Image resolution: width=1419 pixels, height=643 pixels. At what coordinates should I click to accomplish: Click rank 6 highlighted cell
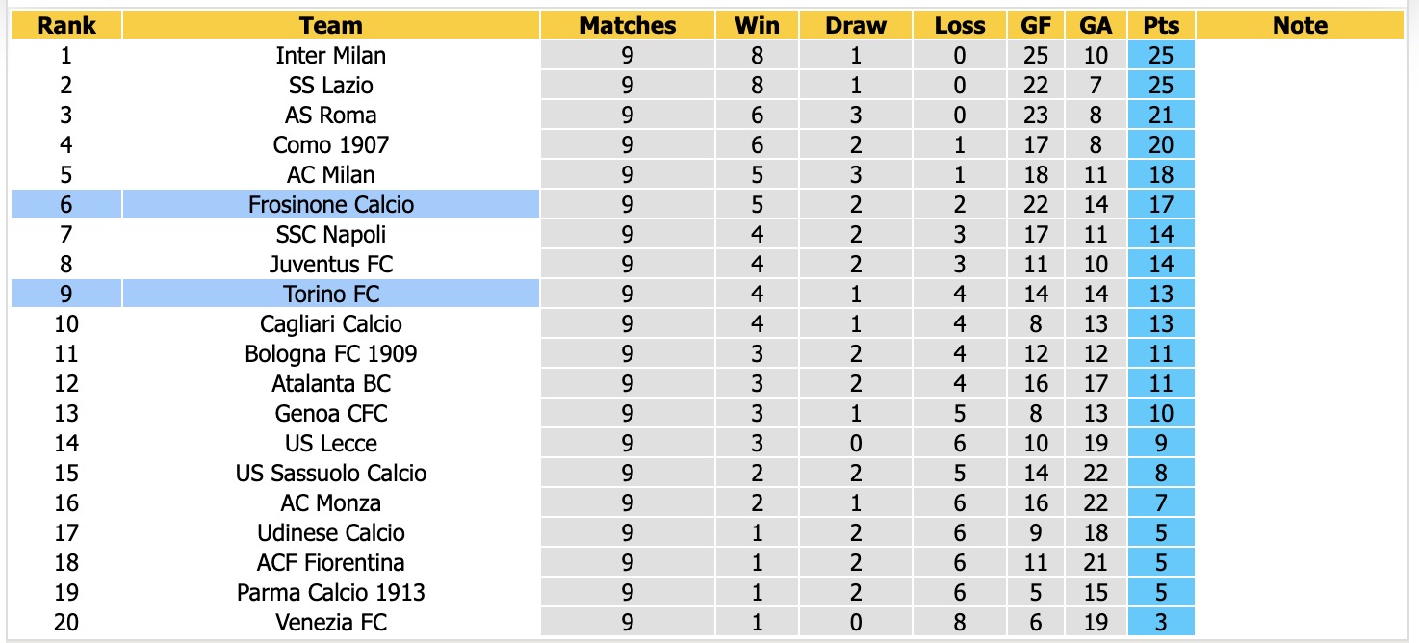(66, 204)
